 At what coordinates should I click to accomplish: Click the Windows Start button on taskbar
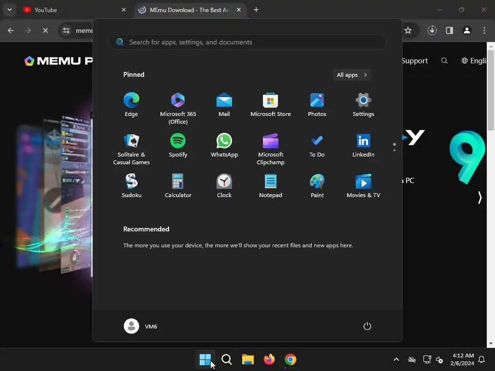tap(205, 359)
